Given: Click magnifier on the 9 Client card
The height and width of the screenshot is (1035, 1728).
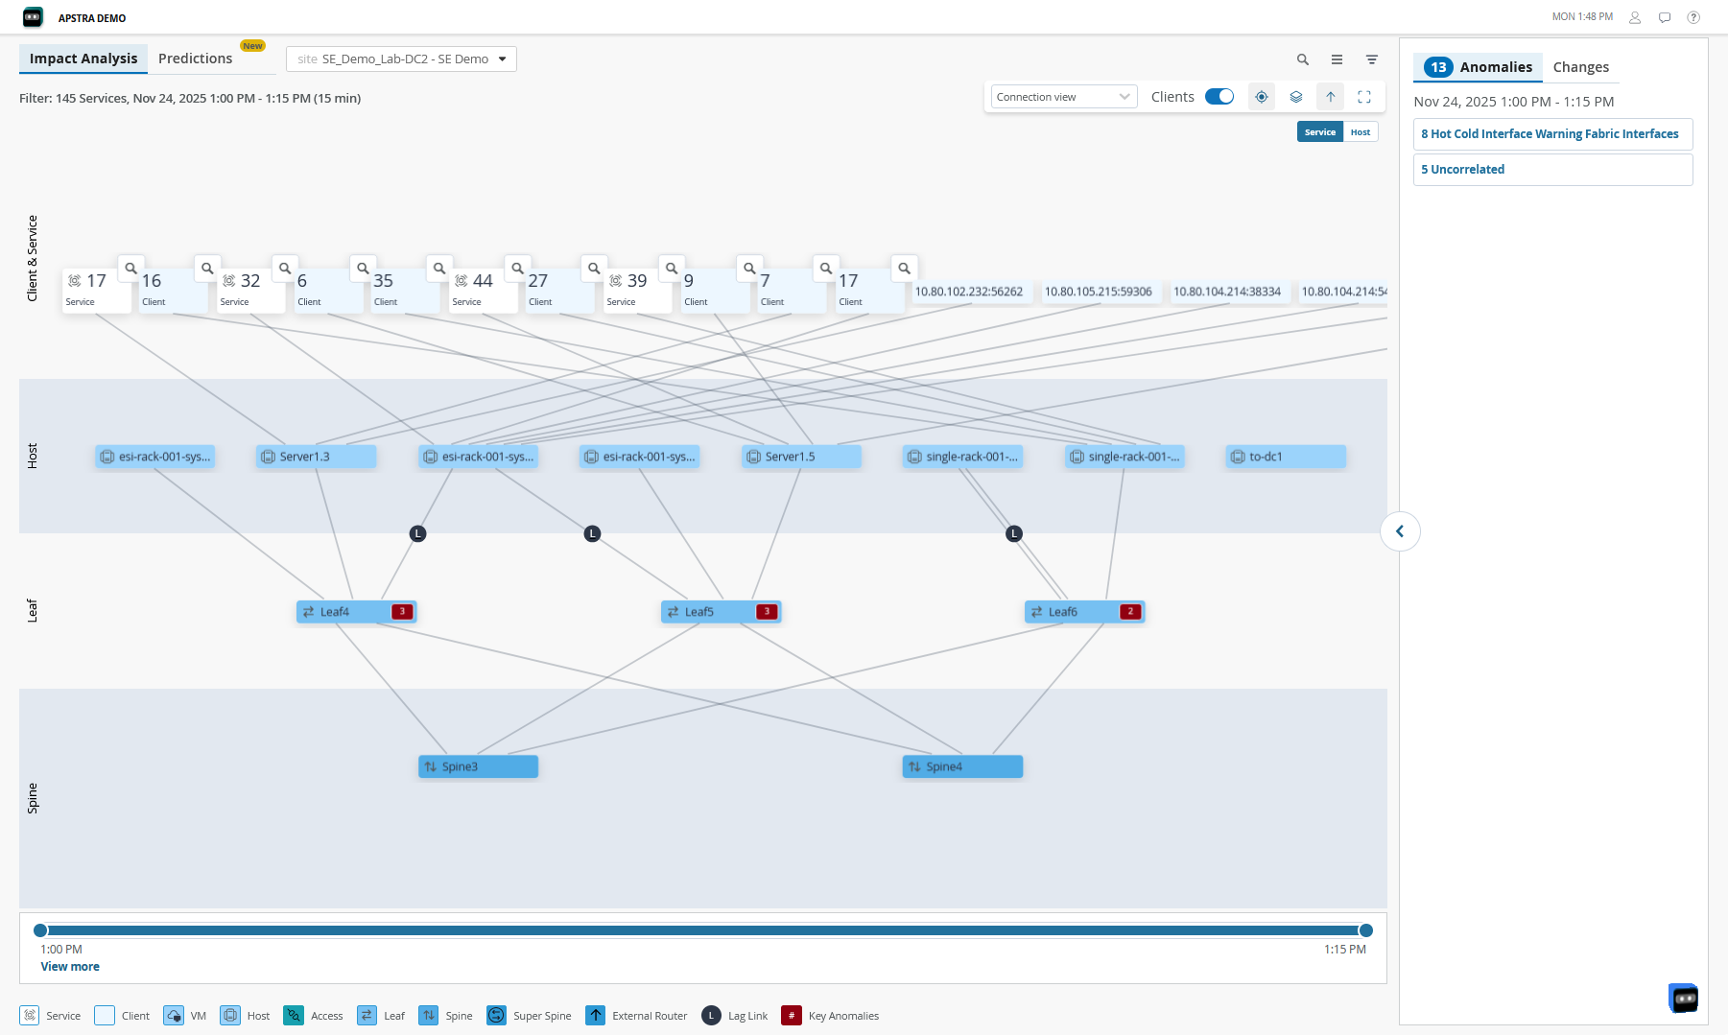Looking at the screenshot, I should [x=749, y=269].
